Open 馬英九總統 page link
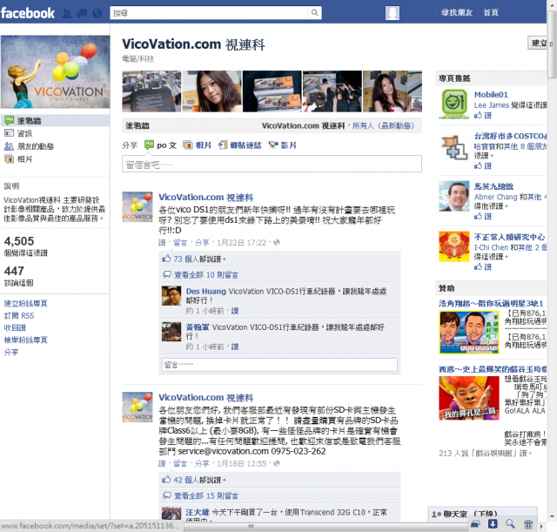Screen dimensions: 557x532 (493, 186)
